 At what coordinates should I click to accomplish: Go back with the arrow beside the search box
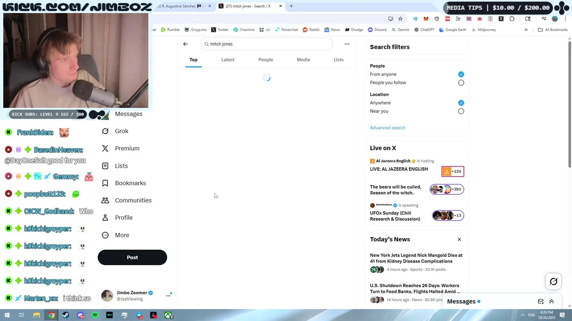coord(185,44)
